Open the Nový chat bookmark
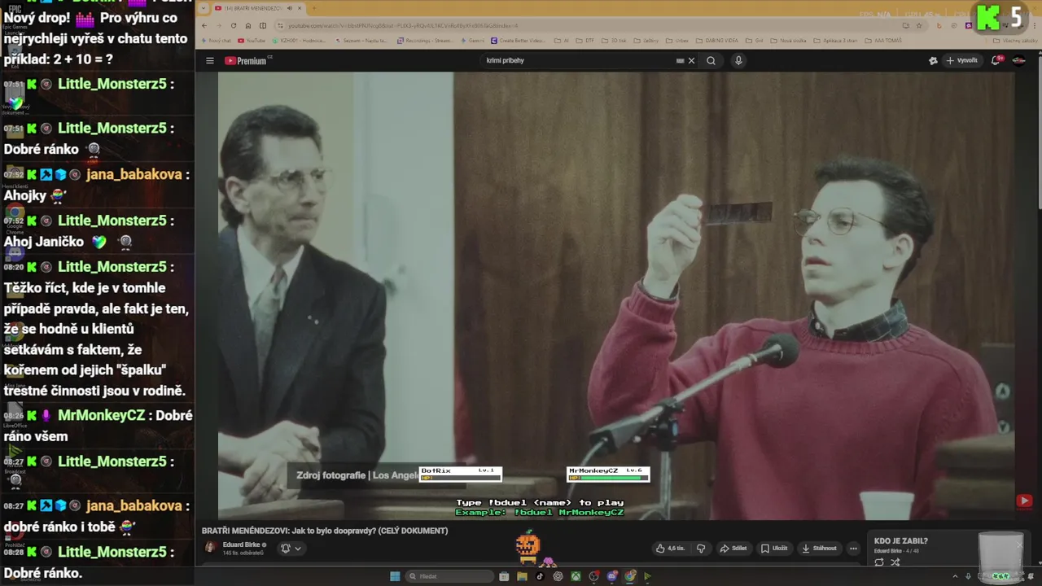Viewport: 1042px width, 586px height. [x=217, y=40]
